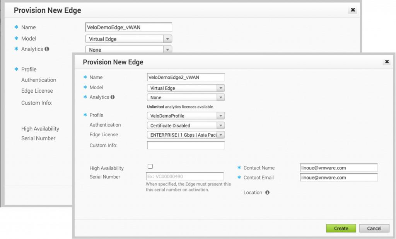Focus the Serial Number input field

click(x=184, y=176)
